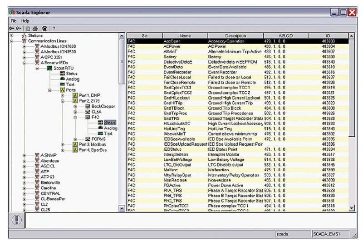
Task: Click the Description column header
Action: [235, 35]
